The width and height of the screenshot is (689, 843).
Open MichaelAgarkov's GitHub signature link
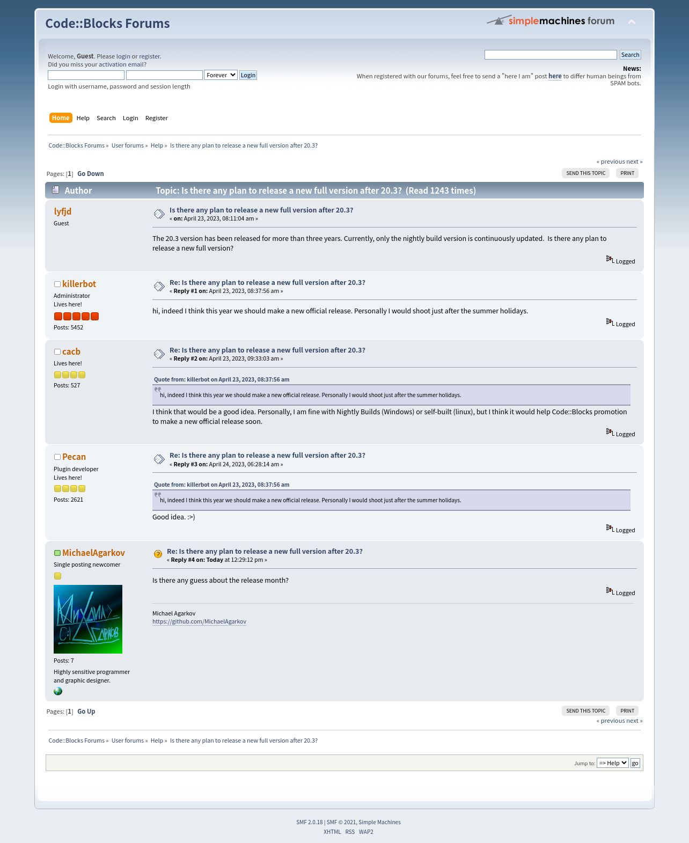pyautogui.click(x=199, y=621)
